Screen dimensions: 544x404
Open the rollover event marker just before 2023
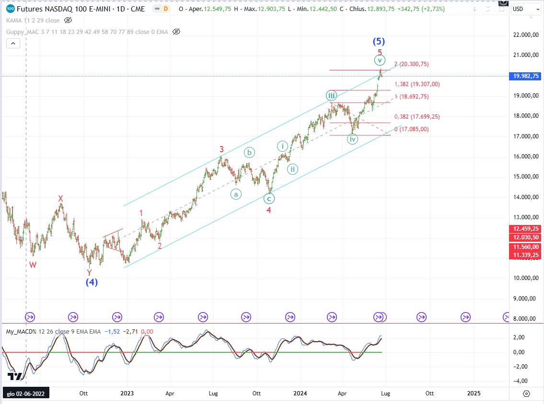tap(117, 317)
